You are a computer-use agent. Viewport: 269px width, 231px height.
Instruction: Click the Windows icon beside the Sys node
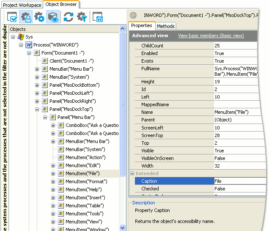21,37
